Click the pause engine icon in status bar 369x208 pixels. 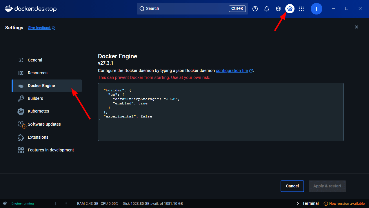pos(57,203)
